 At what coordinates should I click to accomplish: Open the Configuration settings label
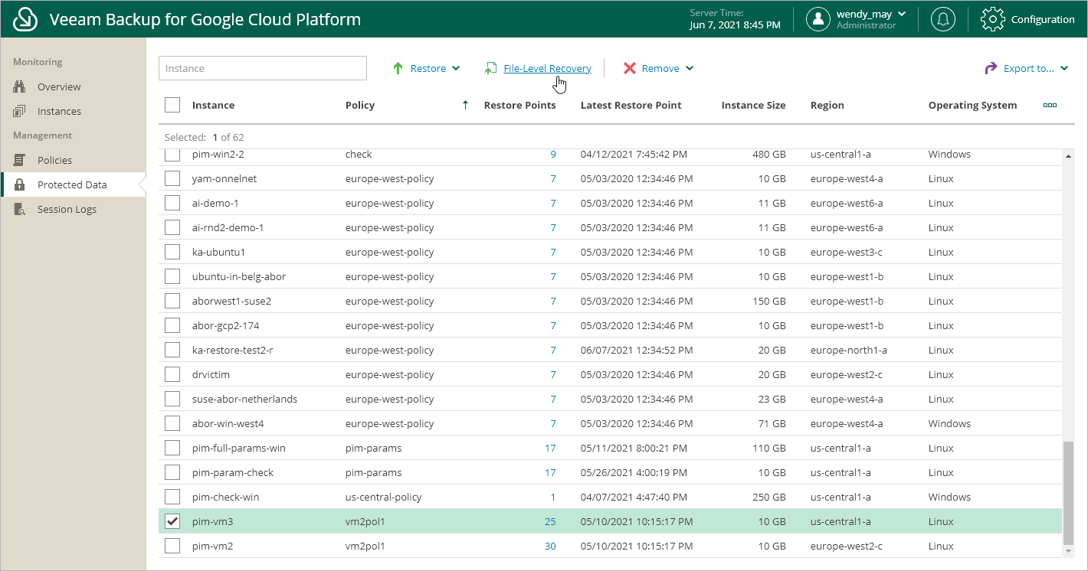coord(1043,19)
